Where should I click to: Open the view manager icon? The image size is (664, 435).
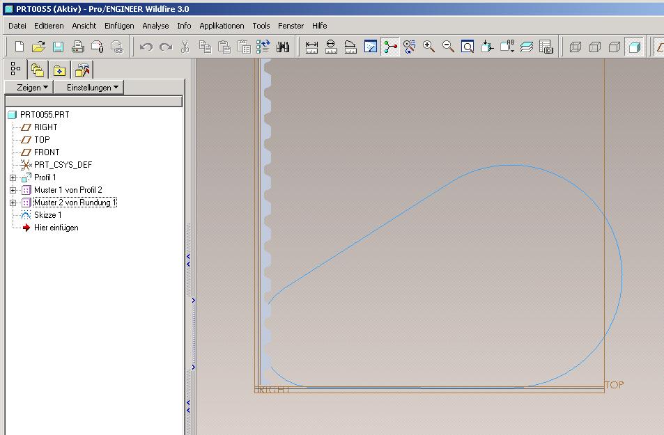click(546, 47)
